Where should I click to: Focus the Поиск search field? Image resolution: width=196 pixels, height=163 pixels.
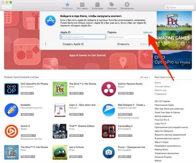(179, 7)
